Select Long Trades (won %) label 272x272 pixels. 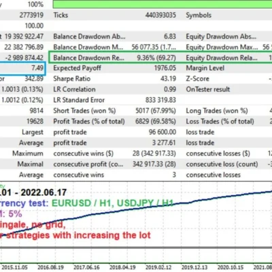(x=217, y=111)
